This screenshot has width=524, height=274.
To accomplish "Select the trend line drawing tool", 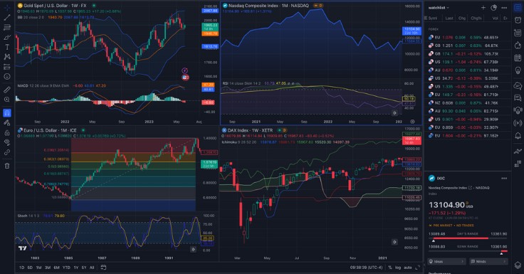I will point(7,17).
